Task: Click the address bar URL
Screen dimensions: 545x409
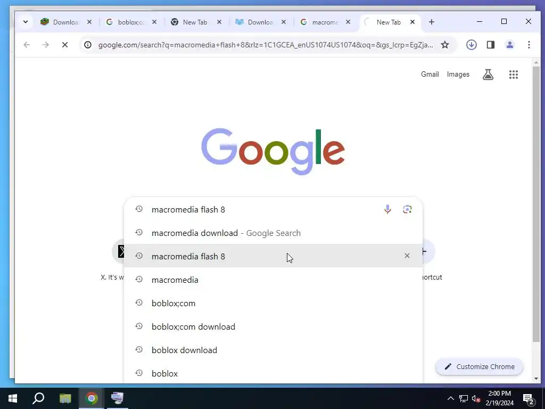Action: pyautogui.click(x=266, y=45)
